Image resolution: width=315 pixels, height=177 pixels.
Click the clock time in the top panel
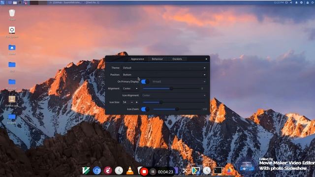[x=279, y=2]
